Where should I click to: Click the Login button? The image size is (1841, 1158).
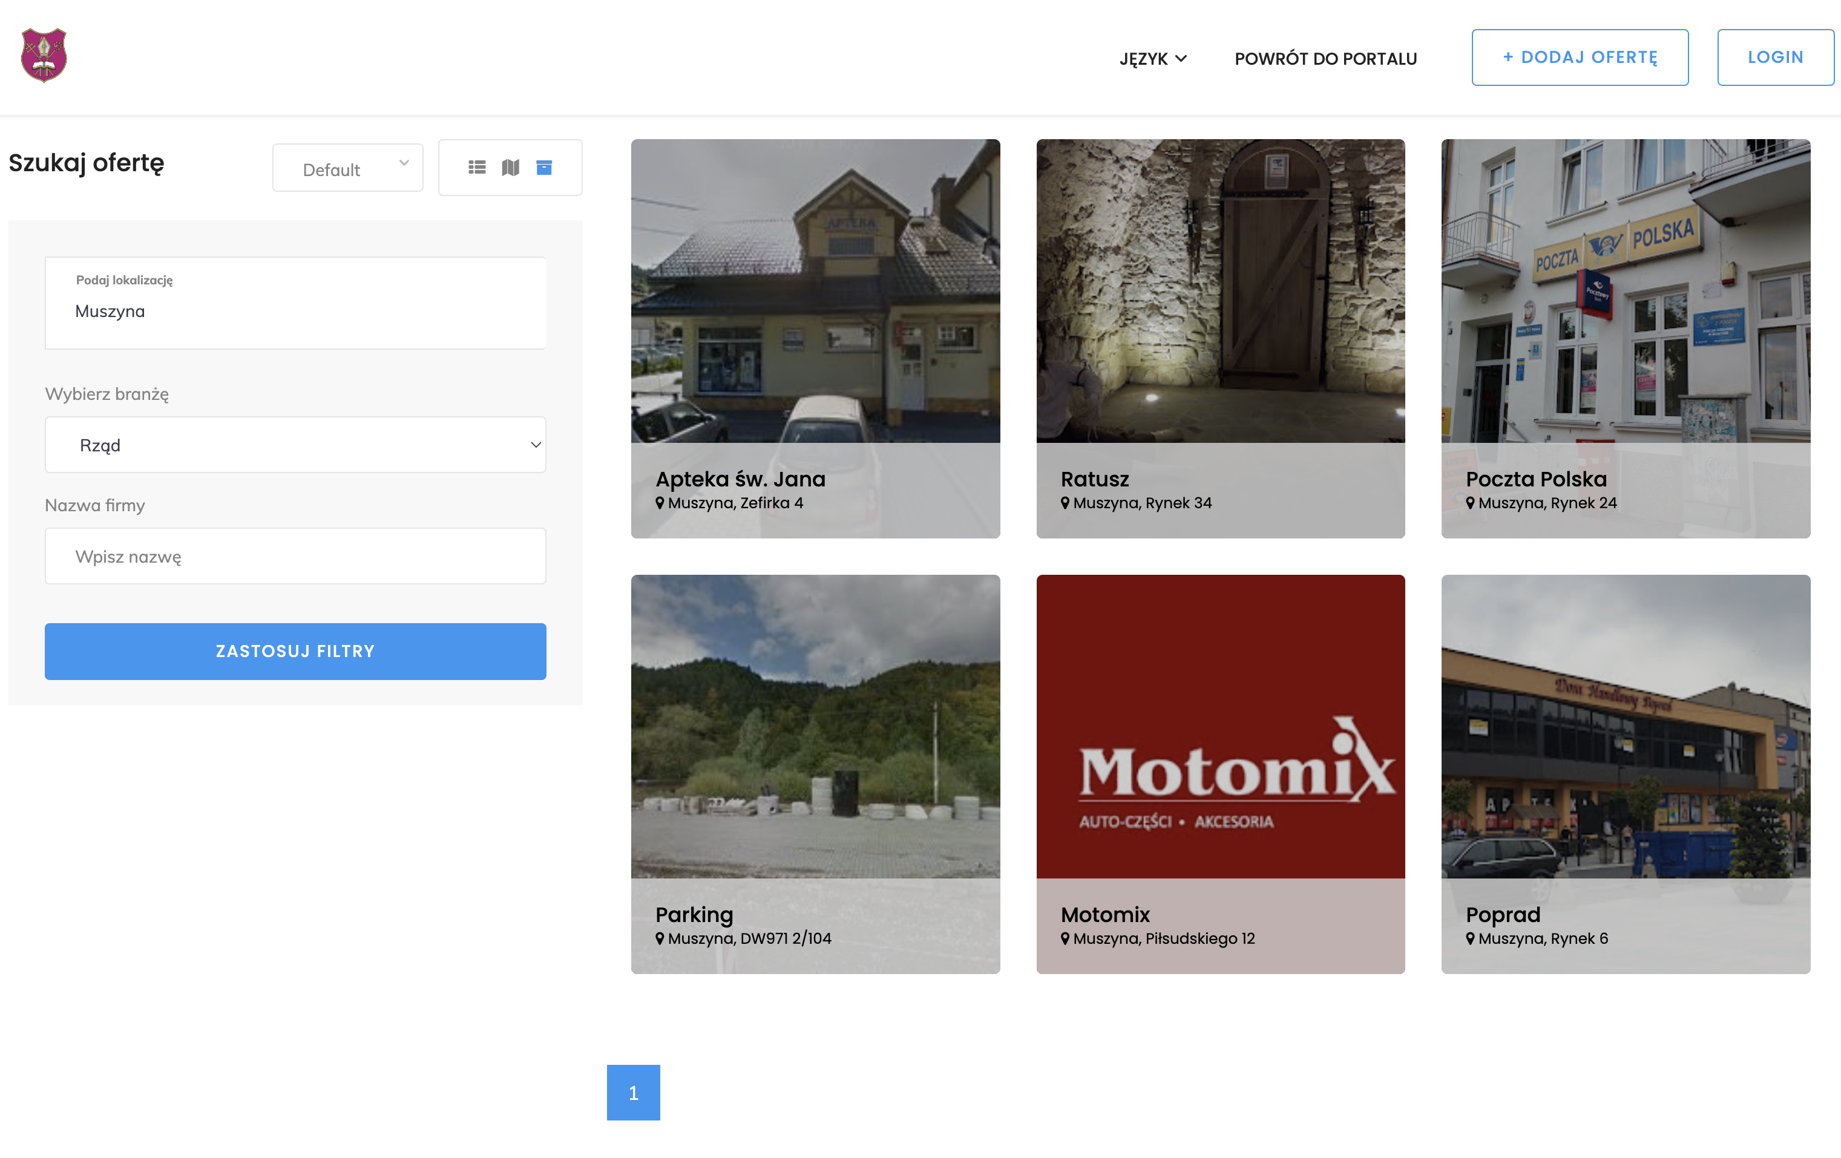coord(1774,57)
